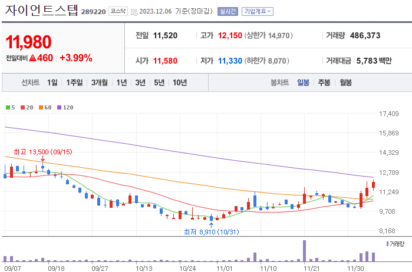Click the 선차트 label

(31, 82)
